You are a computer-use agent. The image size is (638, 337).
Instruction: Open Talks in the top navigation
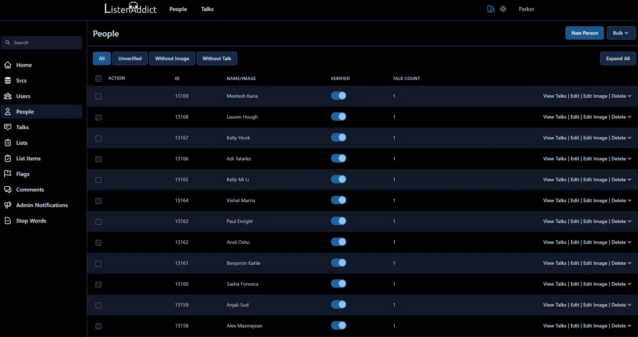(x=207, y=9)
